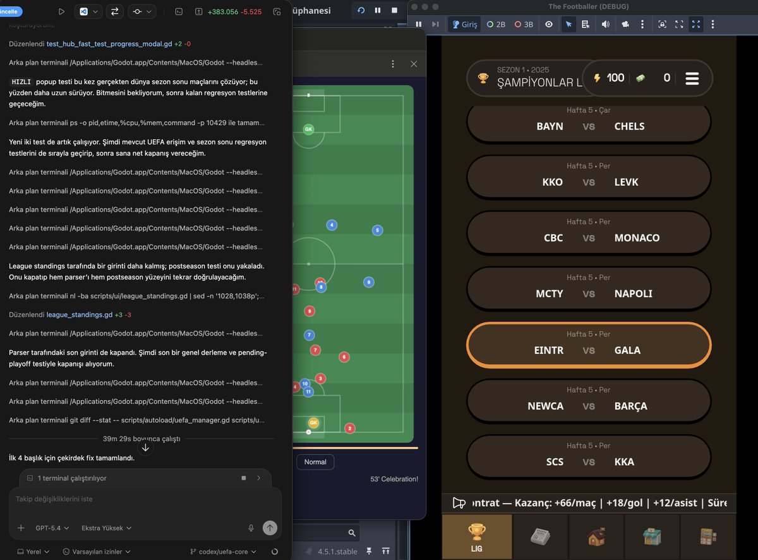Click the swap arrows icon in Codex toolbar
The image size is (758, 560).
tap(115, 11)
